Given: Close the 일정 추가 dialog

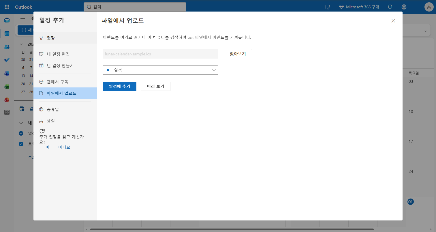Looking at the screenshot, I should (393, 21).
